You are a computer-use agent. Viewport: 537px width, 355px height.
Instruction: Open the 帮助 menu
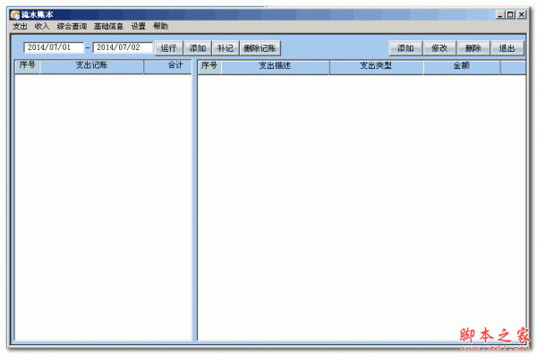(160, 26)
